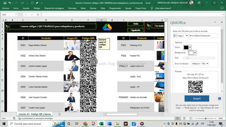Click the Siguiente button in the sheet
226x127 pixels.
135,30
